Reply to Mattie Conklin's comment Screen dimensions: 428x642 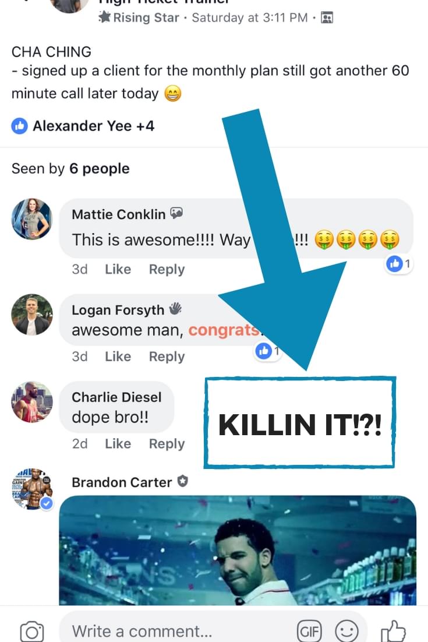[167, 269]
